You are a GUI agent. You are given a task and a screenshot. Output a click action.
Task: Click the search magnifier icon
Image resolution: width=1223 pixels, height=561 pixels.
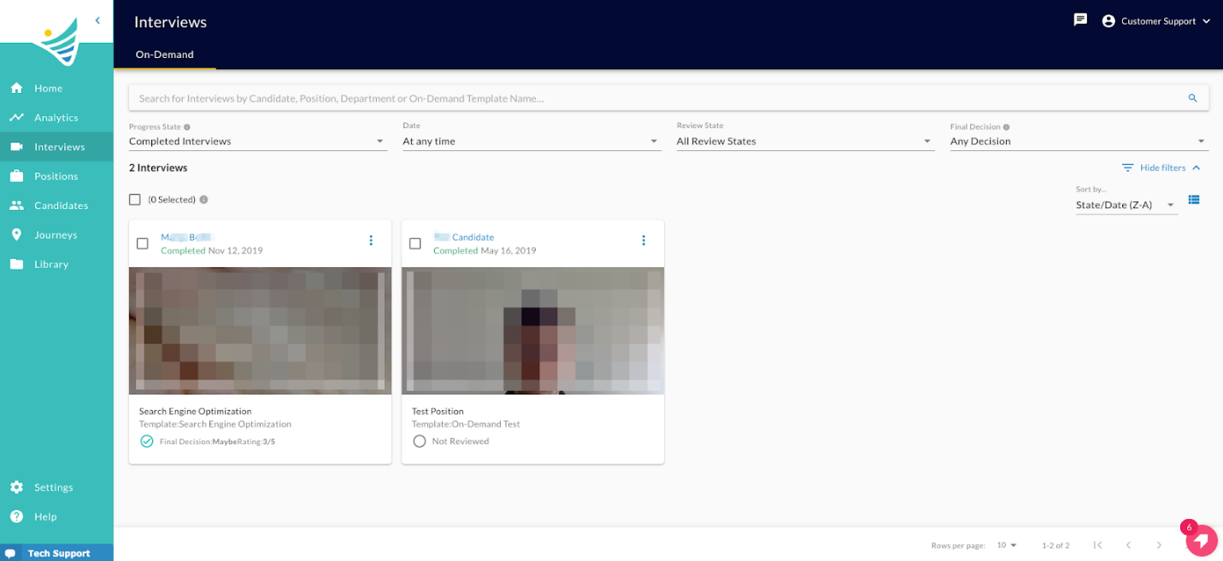(1193, 98)
